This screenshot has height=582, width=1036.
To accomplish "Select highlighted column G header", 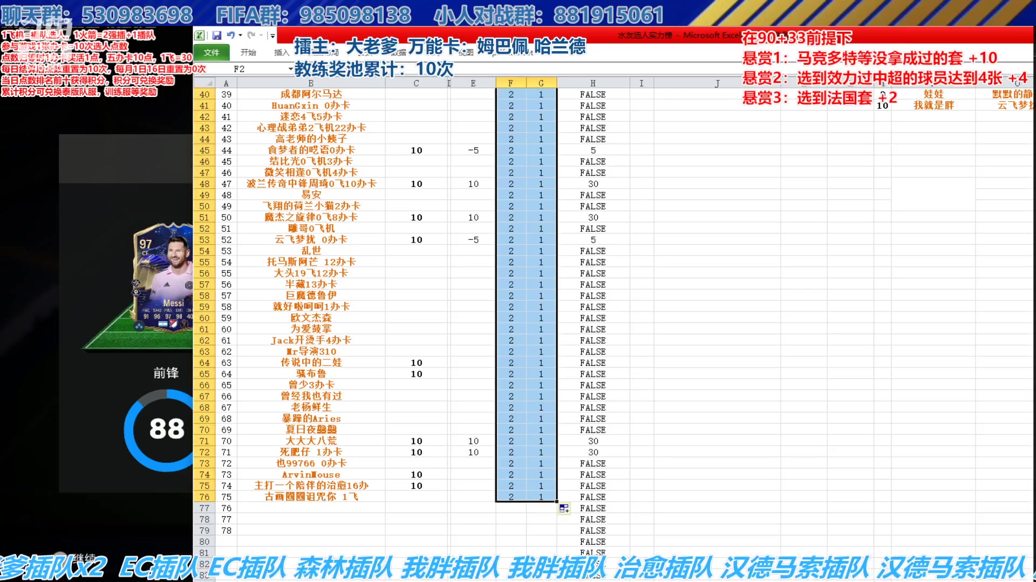I will click(541, 83).
